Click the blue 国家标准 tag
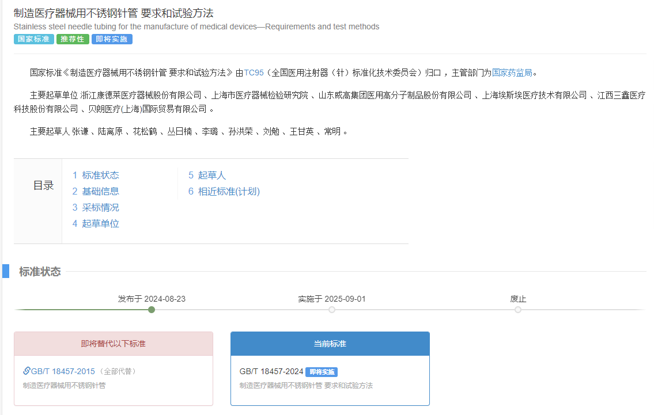 click(x=33, y=39)
